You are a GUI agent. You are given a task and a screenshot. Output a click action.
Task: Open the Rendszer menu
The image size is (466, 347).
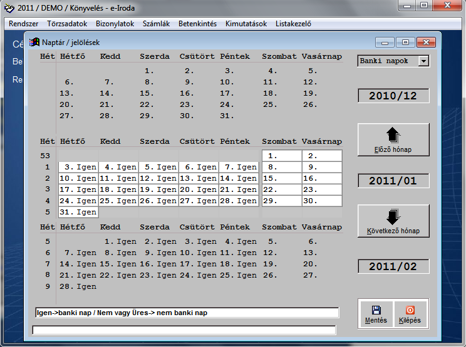[x=24, y=24]
